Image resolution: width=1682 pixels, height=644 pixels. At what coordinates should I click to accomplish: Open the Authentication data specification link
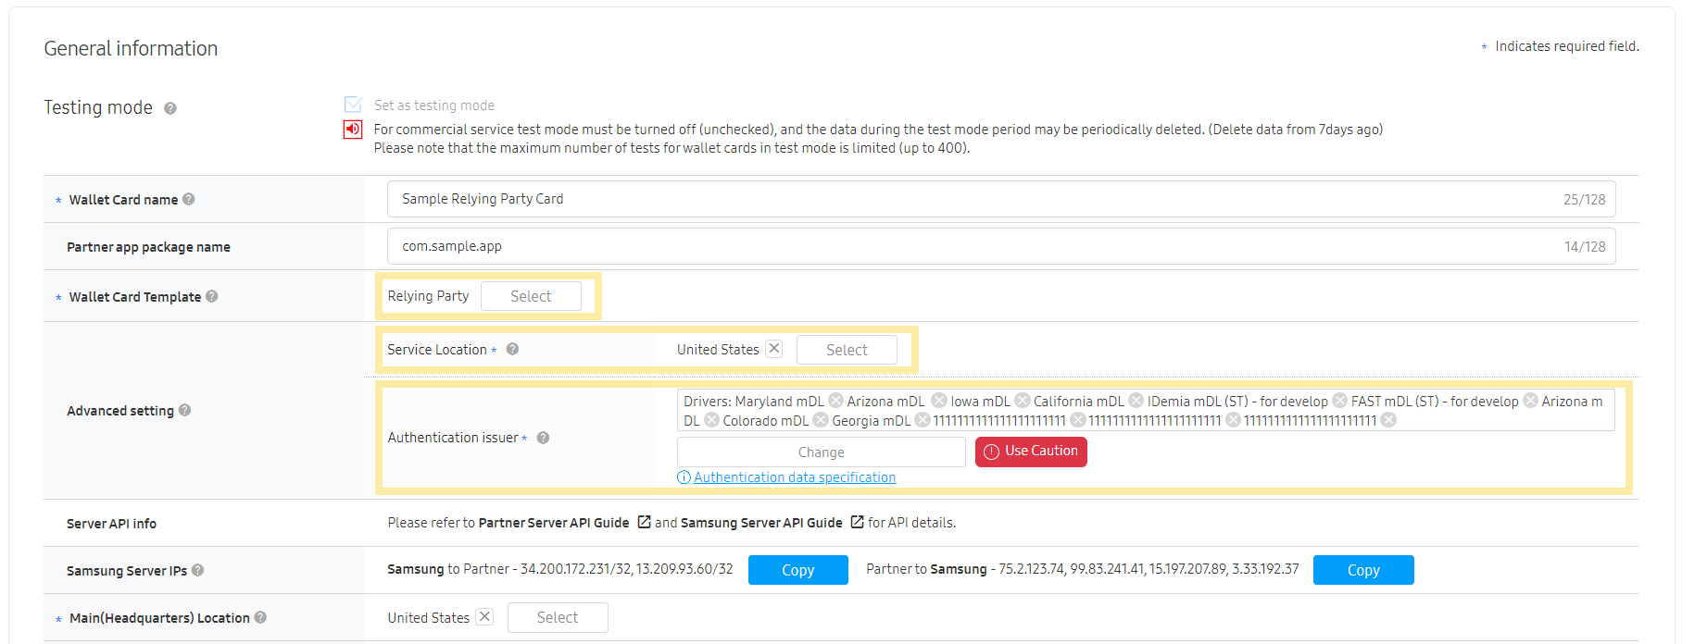794,477
